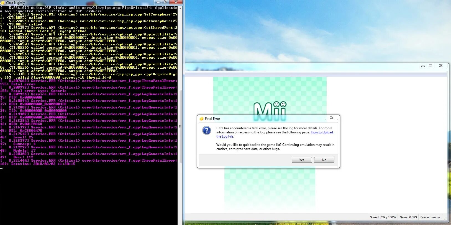
Task: Click the Fatal Error dialog title text
Action: 212,119
